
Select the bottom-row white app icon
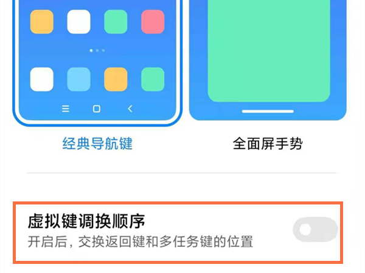click(x=42, y=79)
